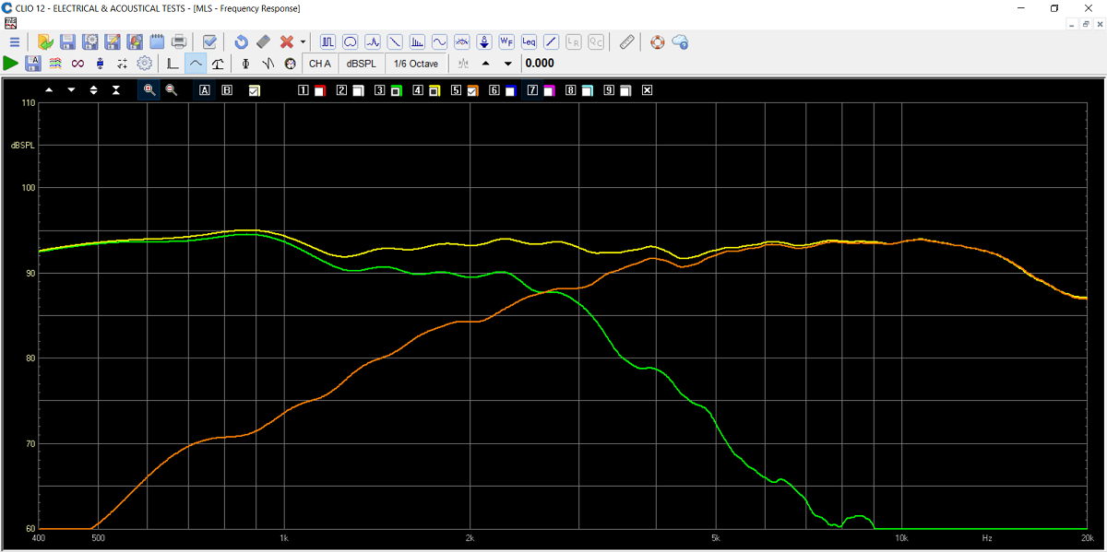Toggle the infinity loop mode icon
Screen dimensions: 1107x552
(x=77, y=64)
